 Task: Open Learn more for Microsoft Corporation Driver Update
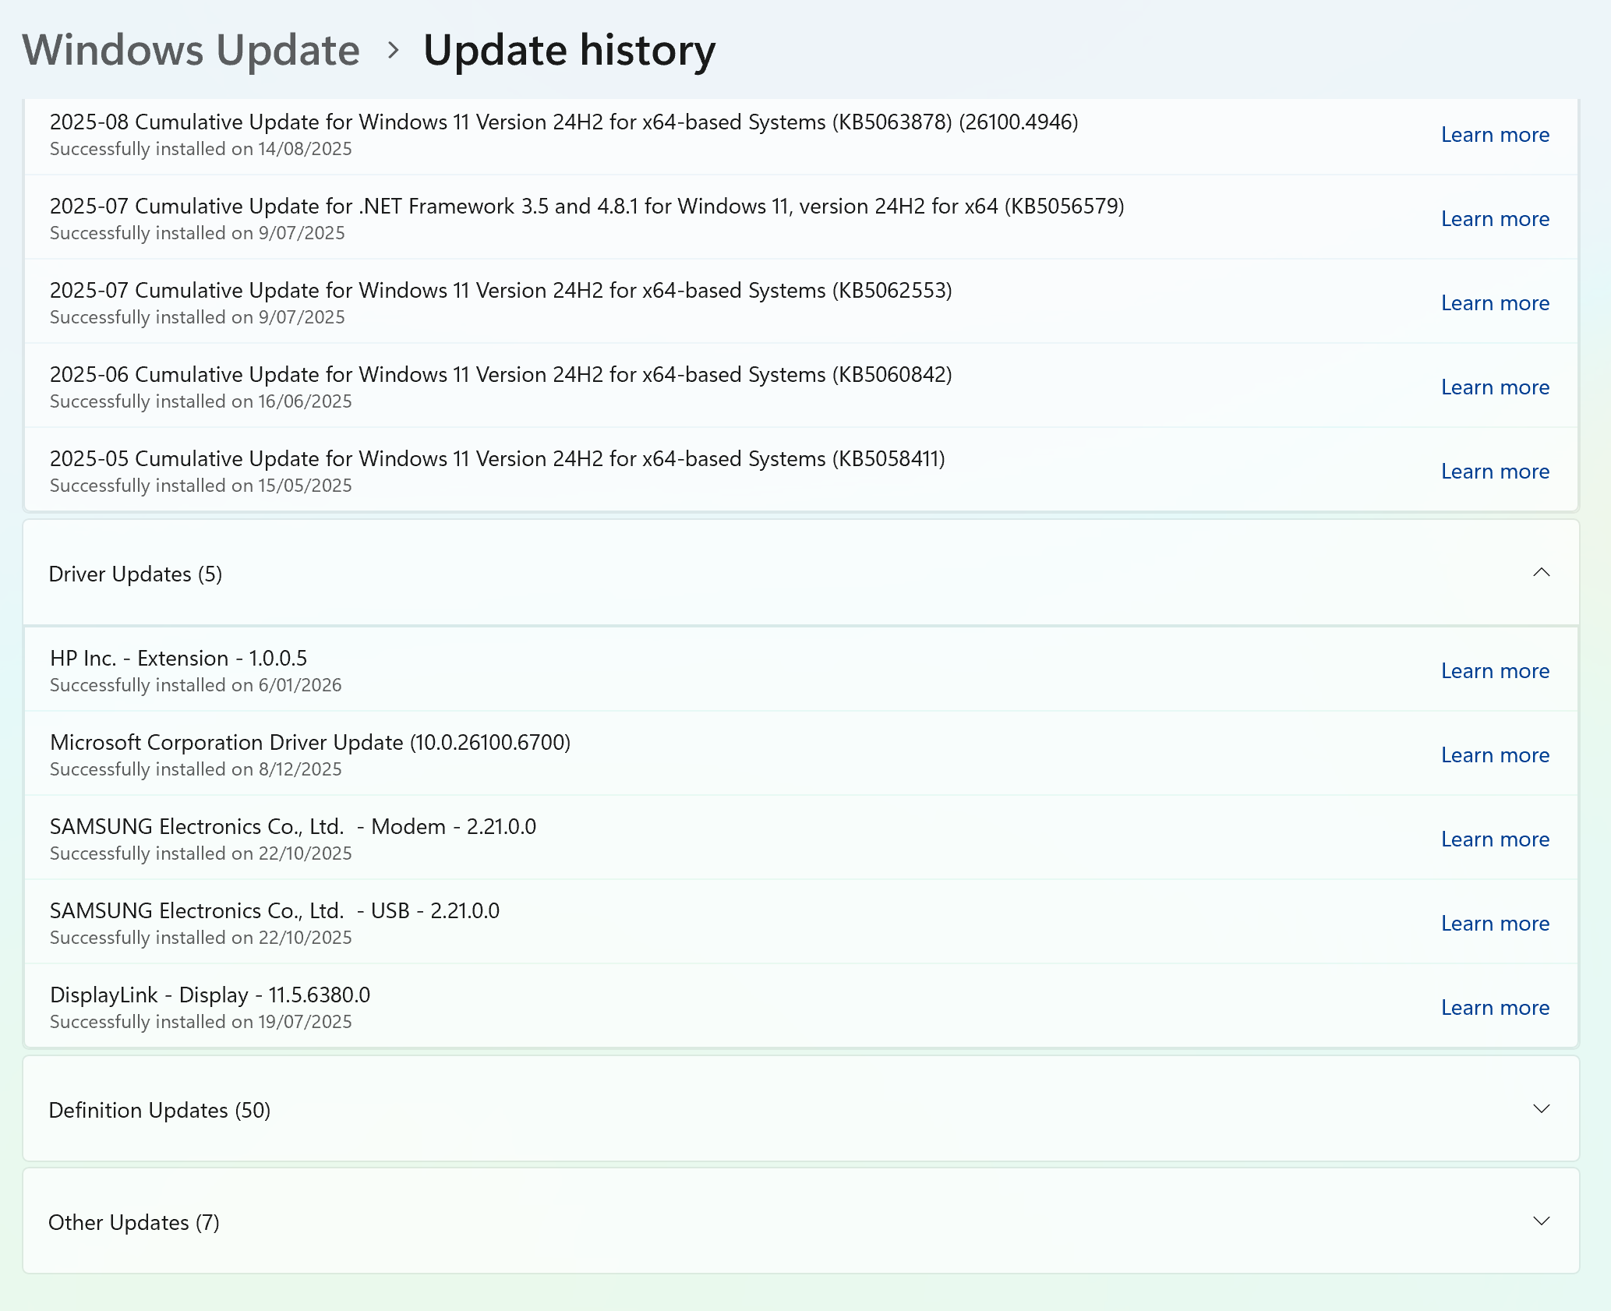[x=1494, y=755]
